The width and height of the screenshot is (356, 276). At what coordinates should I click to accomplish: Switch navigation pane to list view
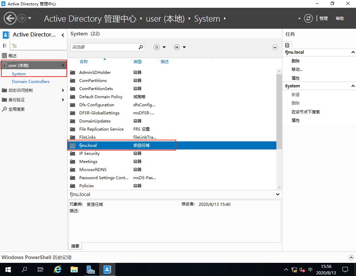5,46
